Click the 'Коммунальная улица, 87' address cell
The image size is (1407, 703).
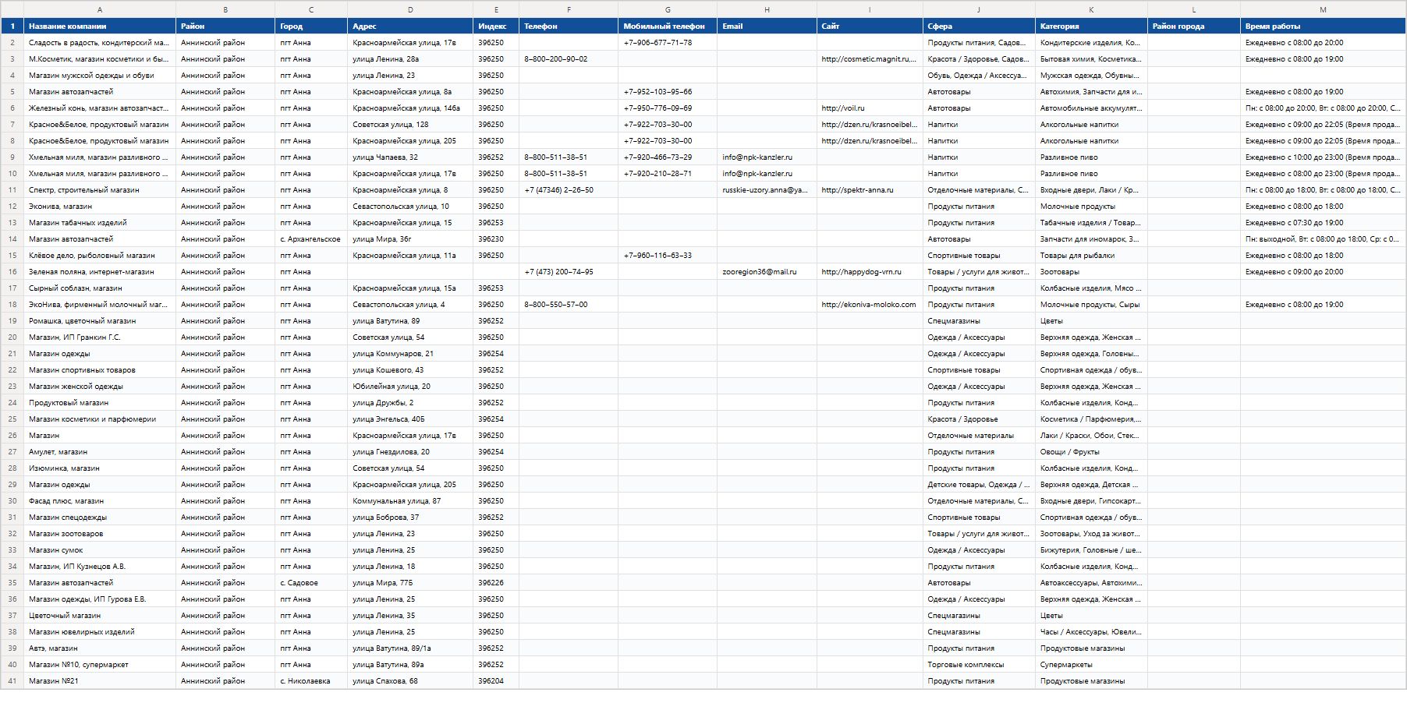(410, 500)
